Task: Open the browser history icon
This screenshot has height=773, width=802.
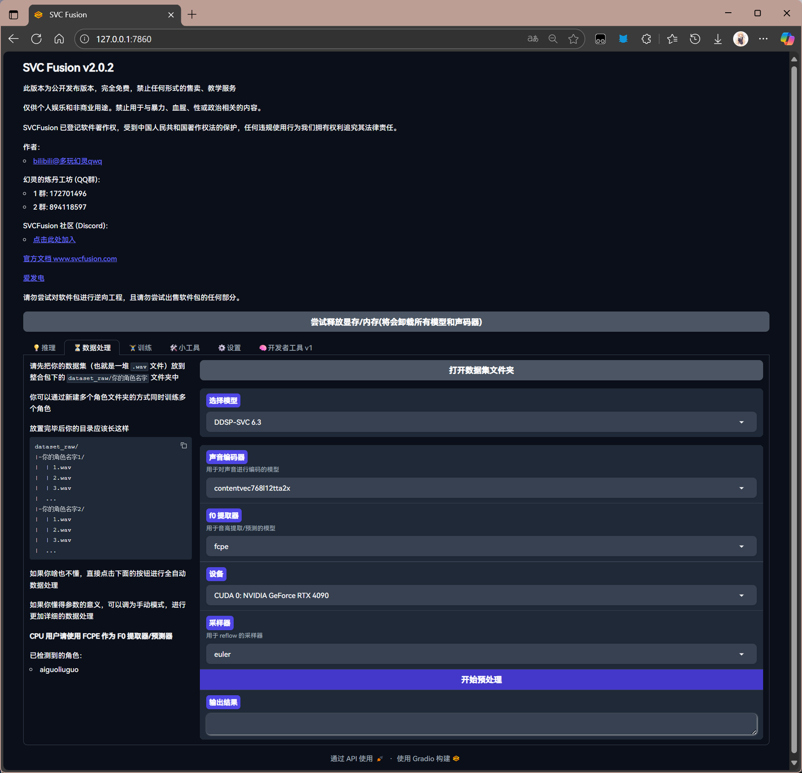Action: coord(695,39)
